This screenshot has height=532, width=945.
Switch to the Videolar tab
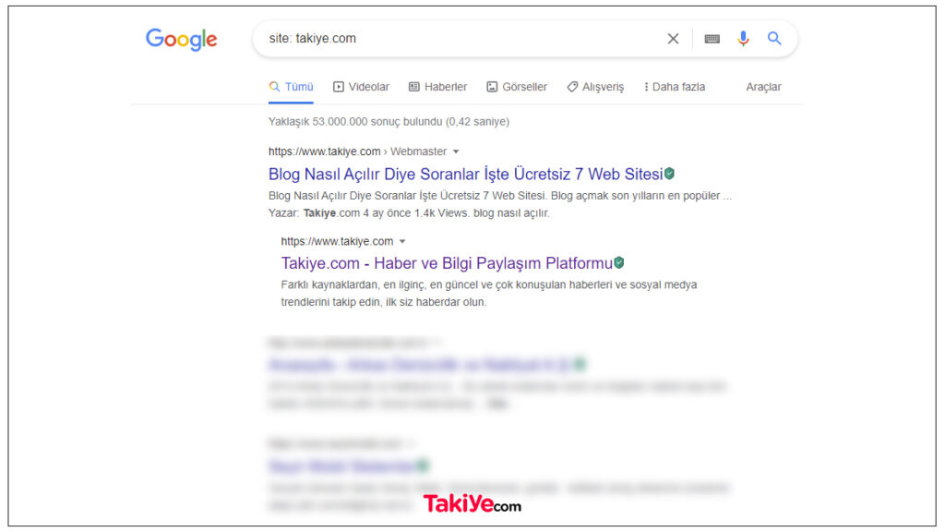pyautogui.click(x=361, y=87)
